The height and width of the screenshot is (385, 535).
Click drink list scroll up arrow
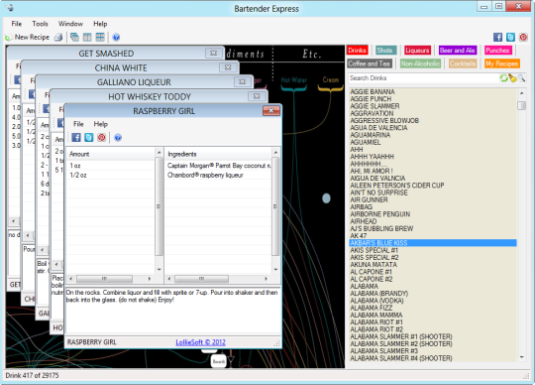click(x=521, y=93)
